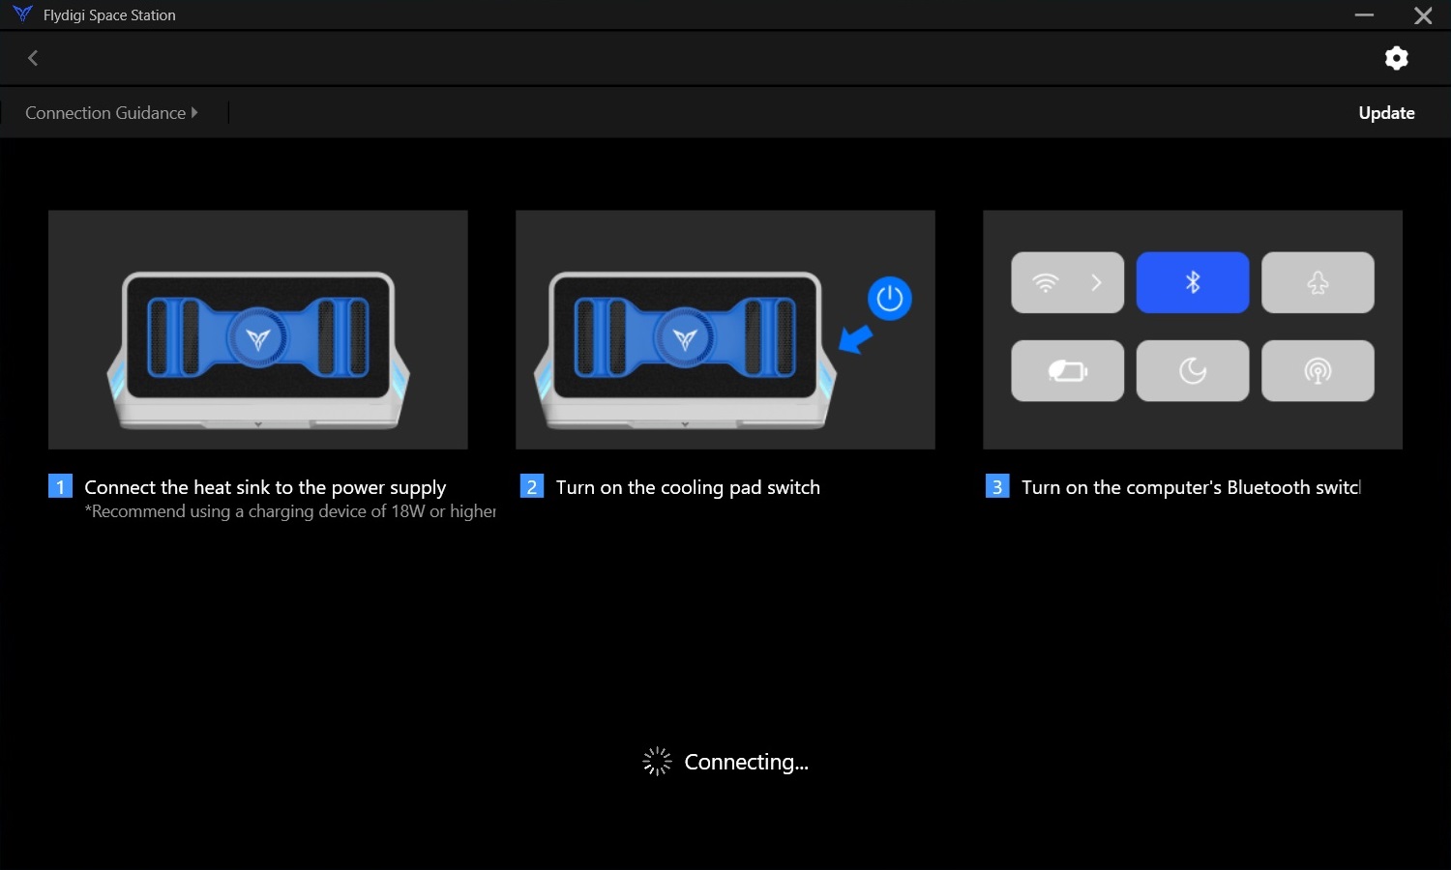Click the airplane mode tile
Screen dimensions: 1451x870
tap(1318, 282)
